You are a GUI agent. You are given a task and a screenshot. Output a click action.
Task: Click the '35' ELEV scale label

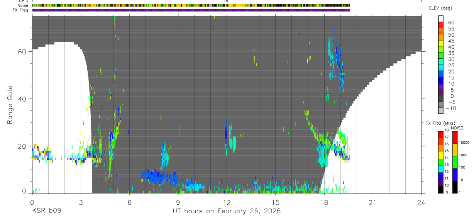[x=451, y=53]
